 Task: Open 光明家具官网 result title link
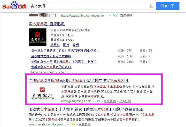[79, 81]
